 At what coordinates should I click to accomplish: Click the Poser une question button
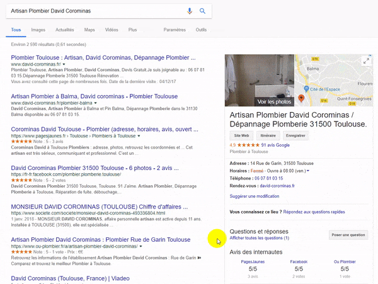(348, 235)
